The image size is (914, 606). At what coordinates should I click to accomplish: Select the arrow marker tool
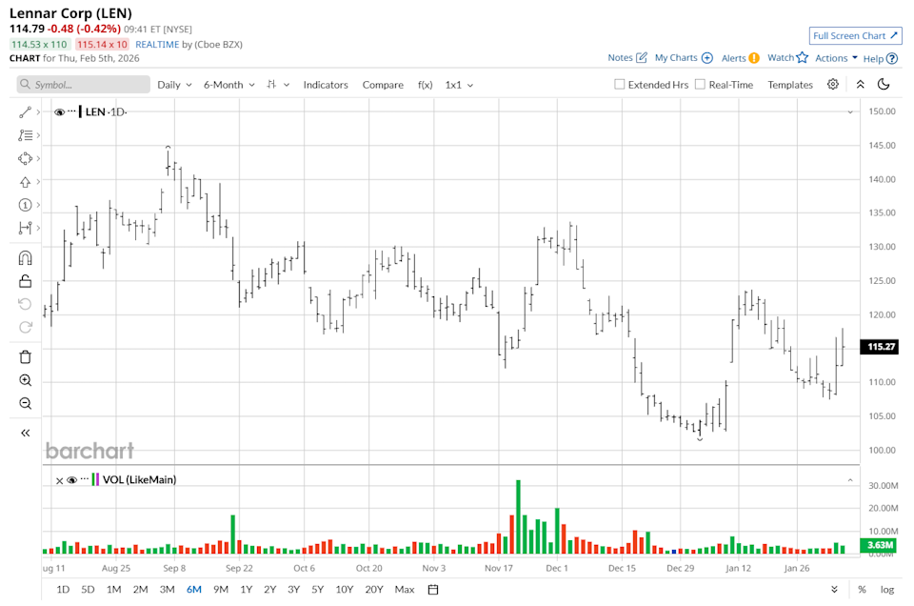click(x=25, y=182)
